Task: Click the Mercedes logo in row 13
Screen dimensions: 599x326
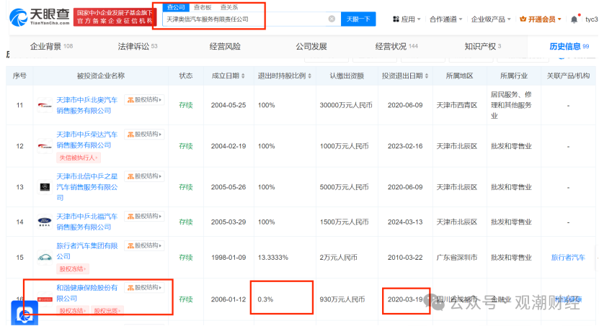Action: [x=45, y=187]
